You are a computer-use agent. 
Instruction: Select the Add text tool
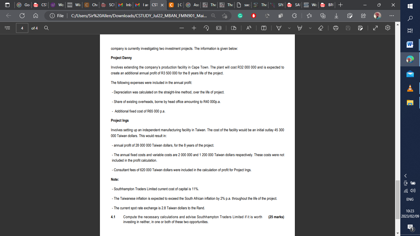pyautogui.click(x=264, y=28)
